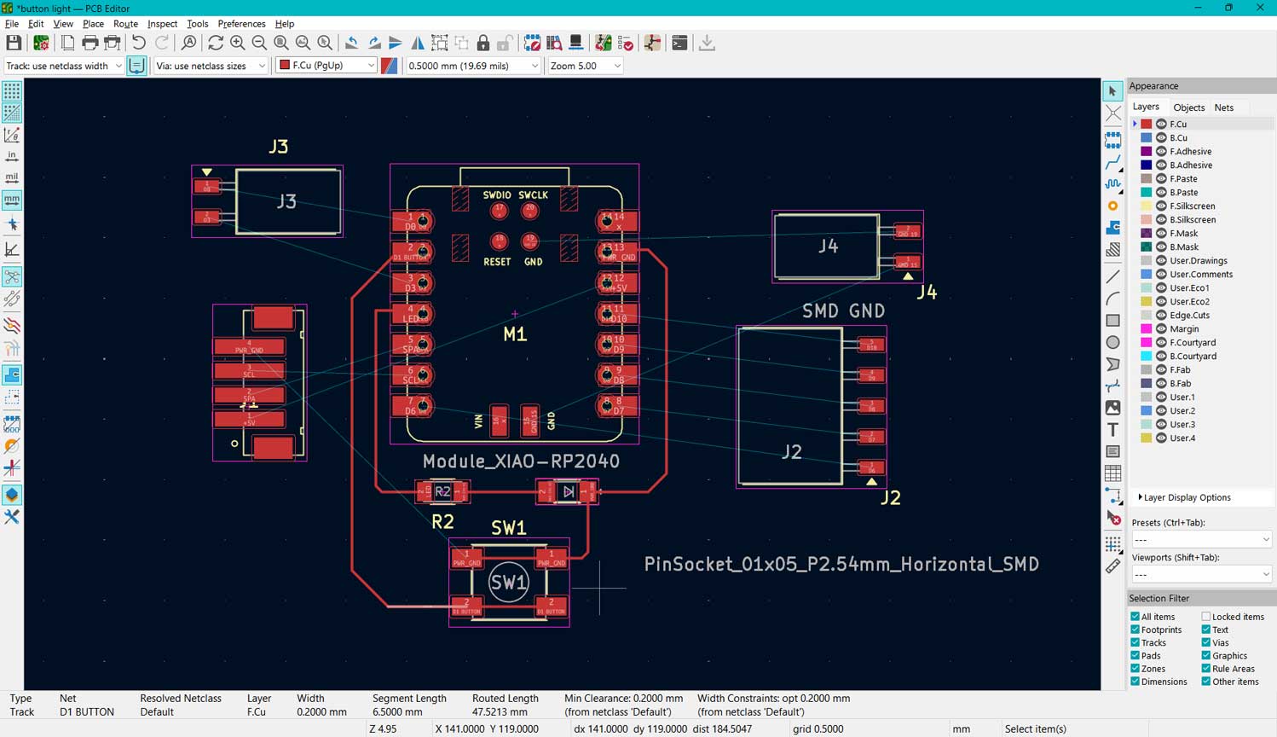Open the Zoom level dropdown
The image size is (1277, 737).
[x=585, y=66]
